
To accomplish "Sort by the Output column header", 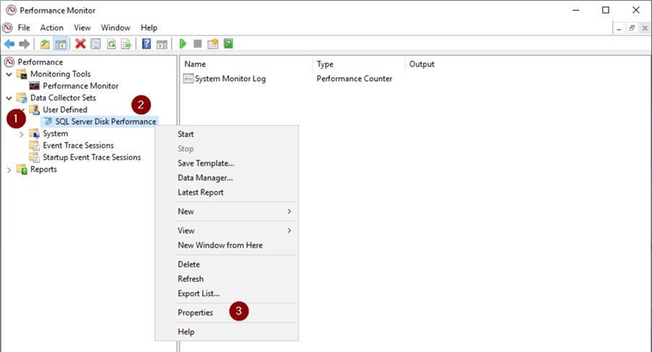I will tap(422, 64).
